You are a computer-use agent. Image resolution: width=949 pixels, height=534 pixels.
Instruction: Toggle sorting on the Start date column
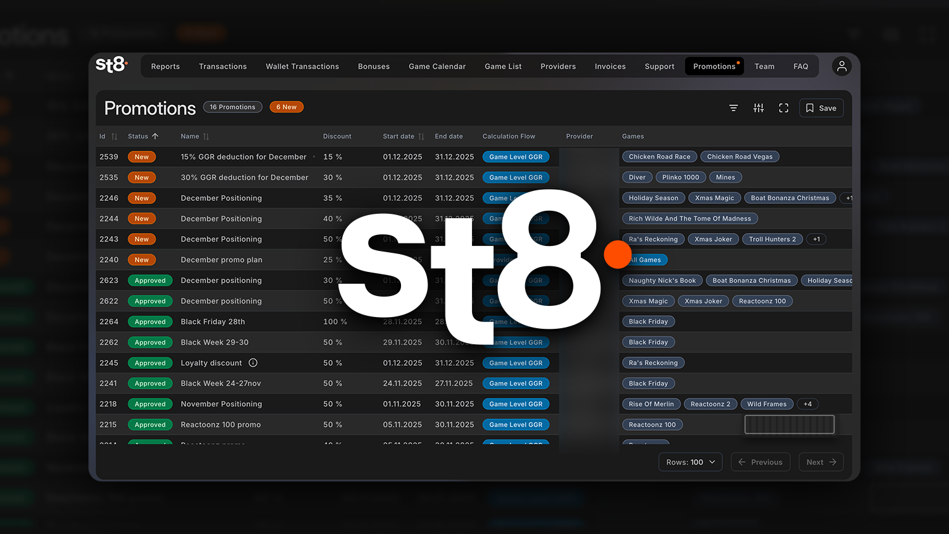(x=421, y=136)
